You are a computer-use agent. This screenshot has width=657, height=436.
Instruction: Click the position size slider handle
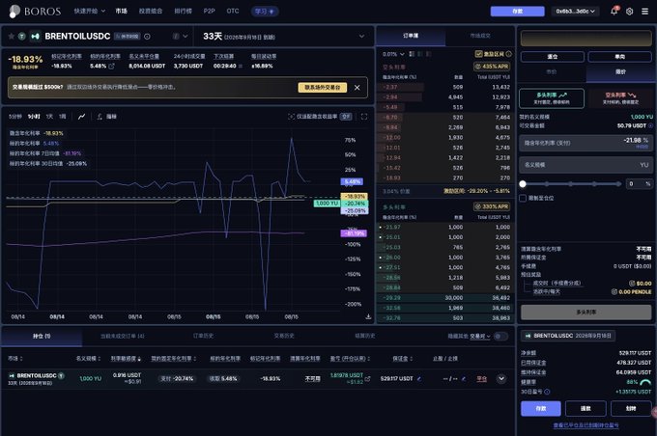pos(523,184)
